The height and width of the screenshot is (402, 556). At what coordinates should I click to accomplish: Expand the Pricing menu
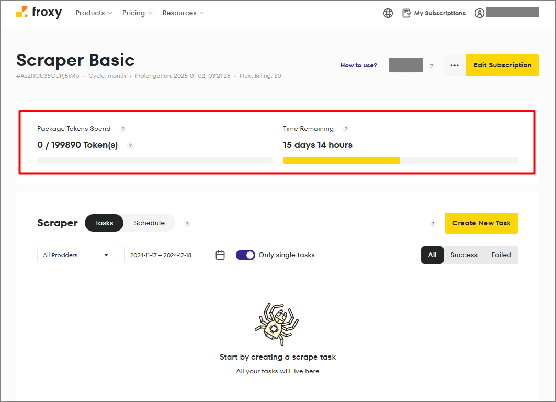(138, 13)
